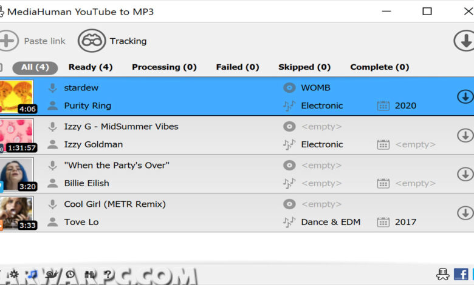Edit the empty album field for Billie Eilish
This screenshot has height=285, width=474.
click(321, 166)
